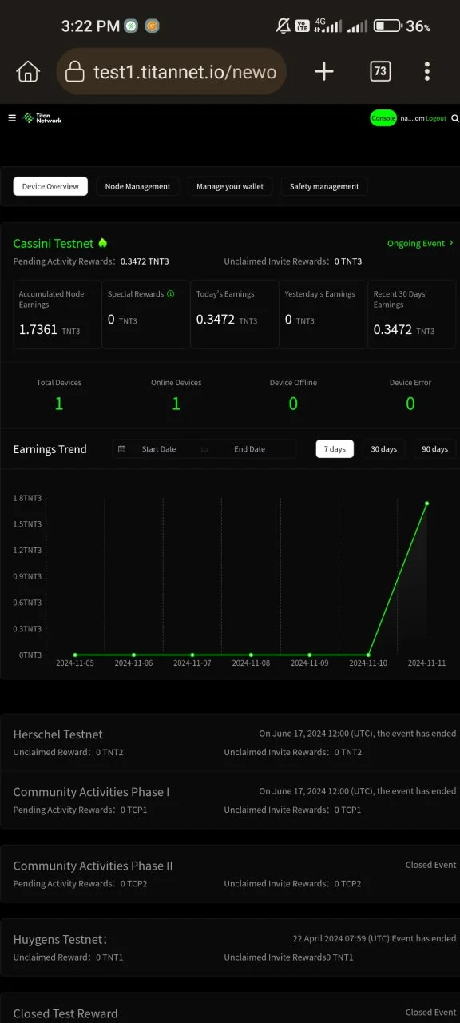The image size is (460, 1023).
Task: Click the Device Error count
Action: click(x=410, y=404)
